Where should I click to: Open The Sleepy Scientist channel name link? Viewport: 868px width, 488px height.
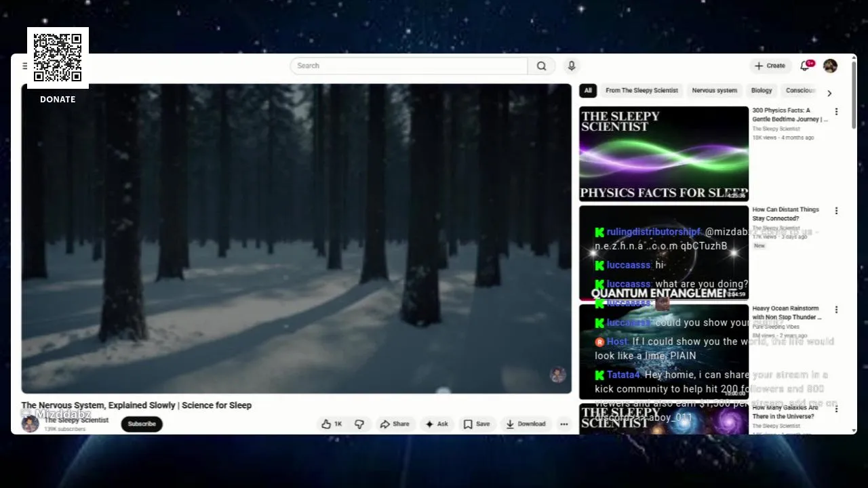[x=77, y=420]
